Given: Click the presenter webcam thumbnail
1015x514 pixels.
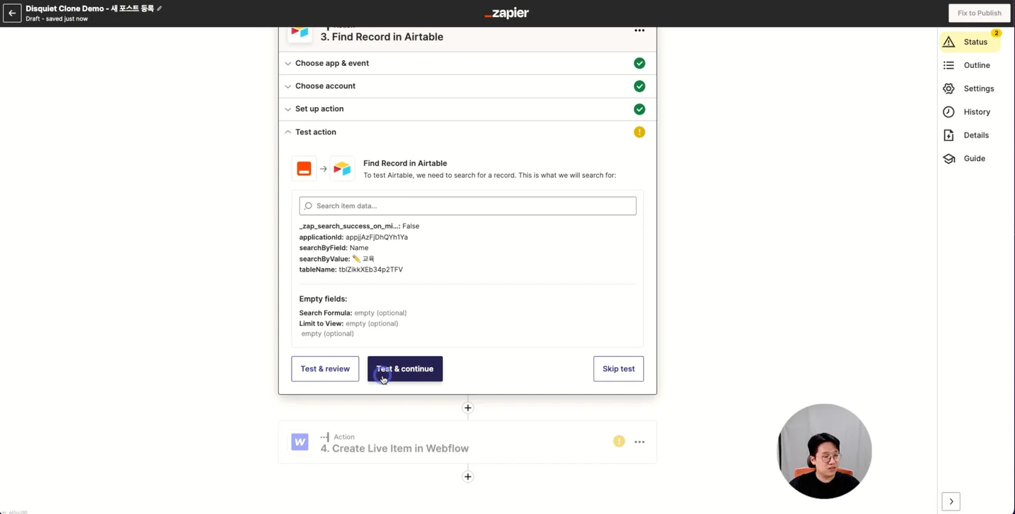Looking at the screenshot, I should [824, 451].
